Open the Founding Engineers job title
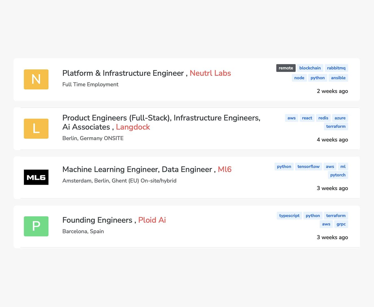Viewport: 374px width, 307px height. coord(97,220)
